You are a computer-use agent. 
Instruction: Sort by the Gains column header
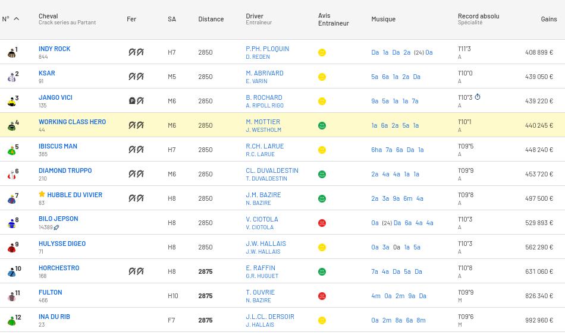tap(548, 19)
